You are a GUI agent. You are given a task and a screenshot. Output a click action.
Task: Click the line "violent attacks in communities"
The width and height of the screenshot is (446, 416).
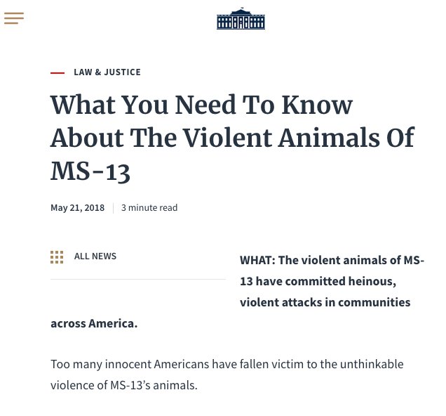click(325, 302)
